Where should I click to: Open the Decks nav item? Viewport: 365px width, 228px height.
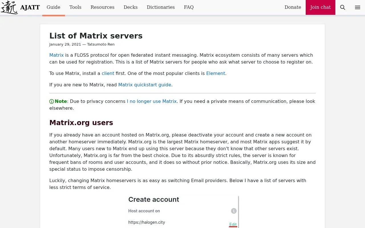pos(131,7)
